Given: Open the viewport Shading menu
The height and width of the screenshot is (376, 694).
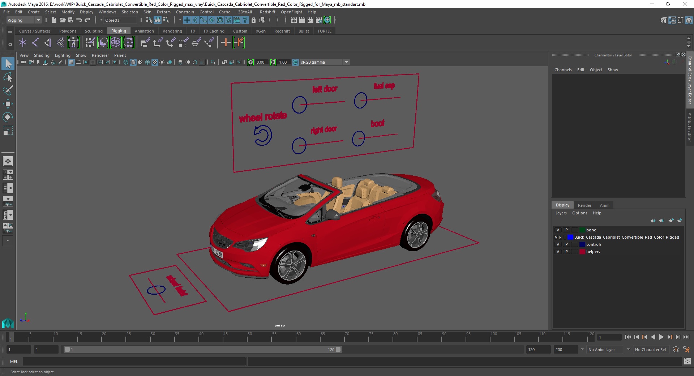Looking at the screenshot, I should click(x=42, y=55).
